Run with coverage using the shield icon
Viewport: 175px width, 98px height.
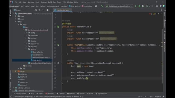pyautogui.click(x=143, y=6)
